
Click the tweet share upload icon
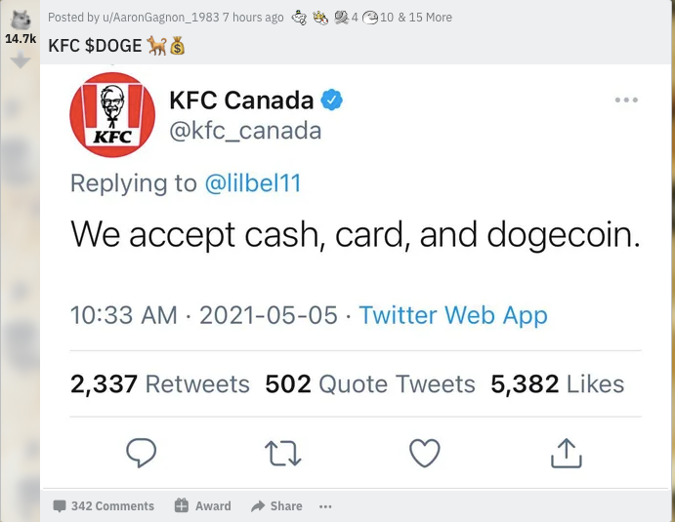pyautogui.click(x=567, y=453)
